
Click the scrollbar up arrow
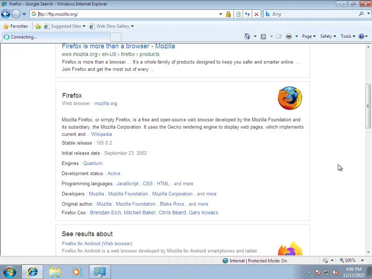point(368,47)
